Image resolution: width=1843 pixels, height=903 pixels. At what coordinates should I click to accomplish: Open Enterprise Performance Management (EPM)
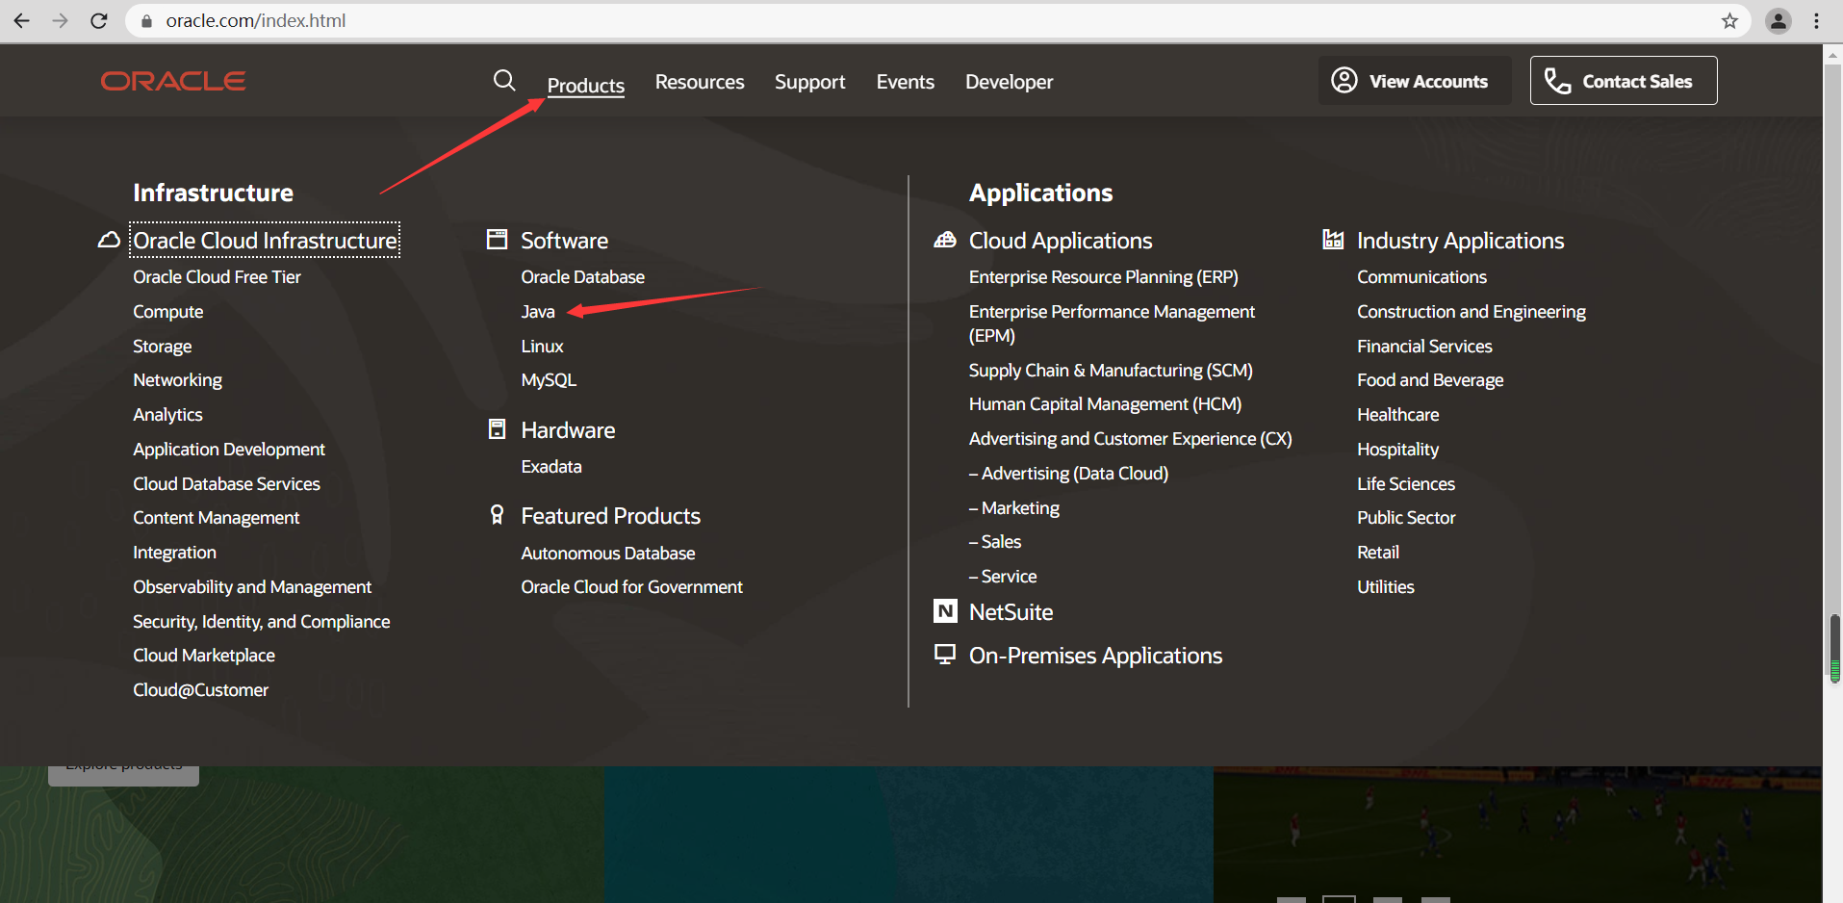(x=1112, y=323)
